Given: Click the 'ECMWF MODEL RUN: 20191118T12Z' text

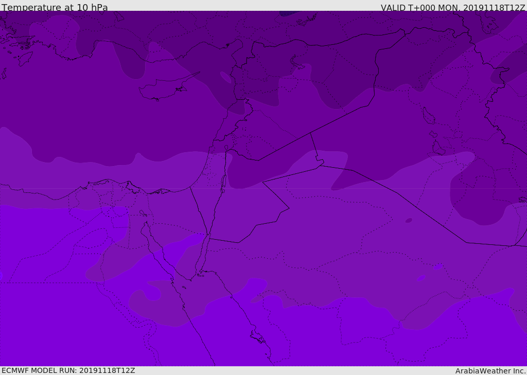Looking at the screenshot, I should [68, 371].
